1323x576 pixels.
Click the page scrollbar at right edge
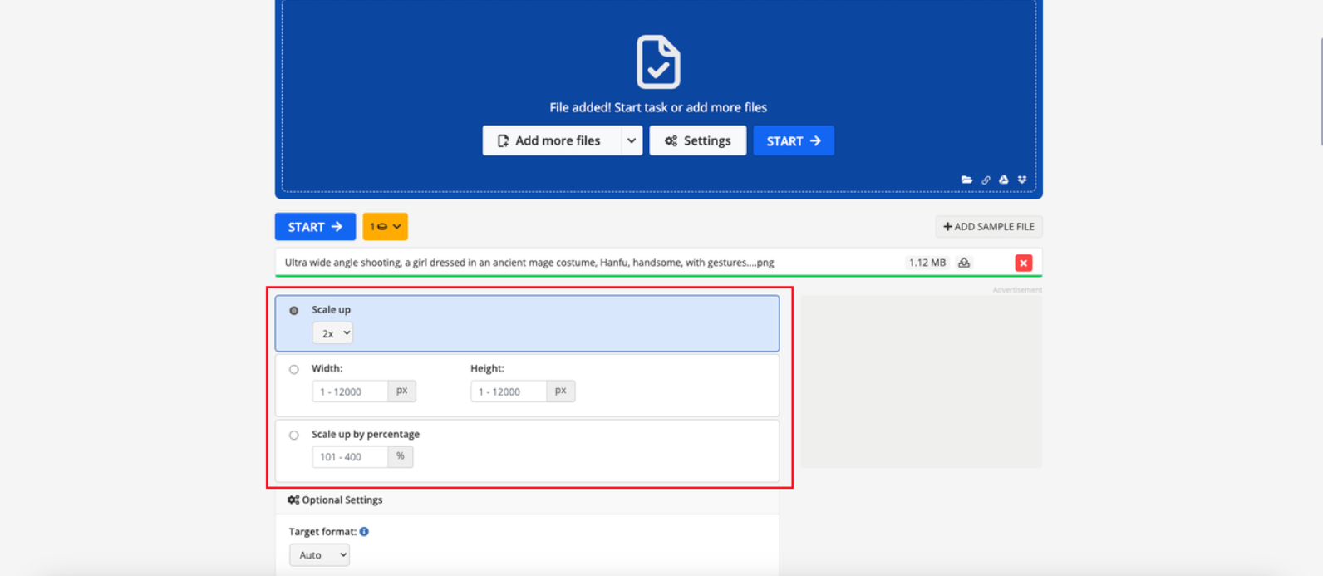[1321, 91]
